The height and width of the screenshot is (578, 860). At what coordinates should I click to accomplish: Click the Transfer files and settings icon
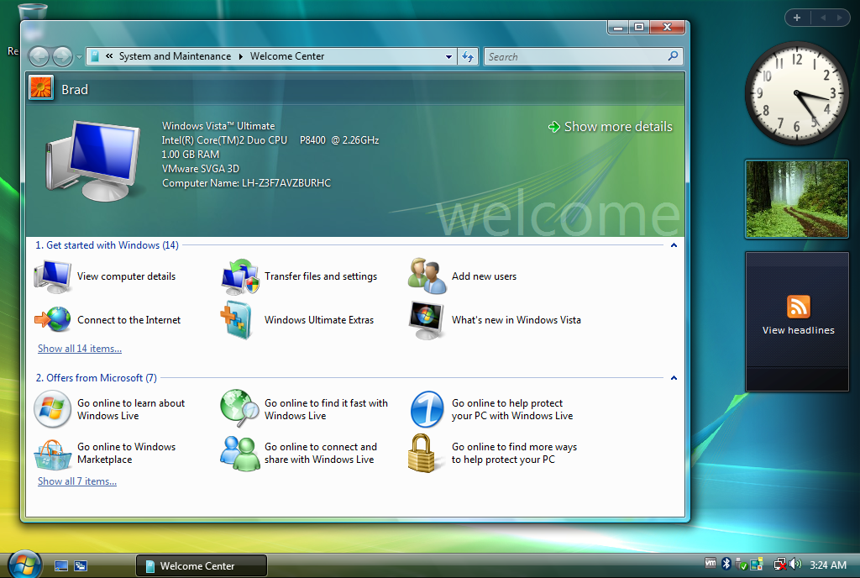(x=239, y=276)
